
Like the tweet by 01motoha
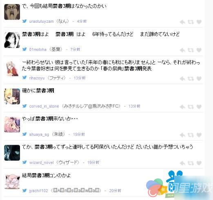(x=199, y=50)
